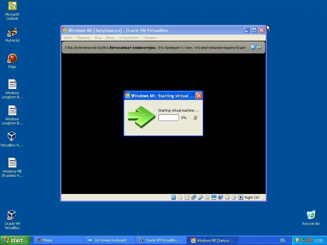Viewport: 327px width, 245px height.
Task: Click the startup progress bar at 0%
Action: [169, 118]
